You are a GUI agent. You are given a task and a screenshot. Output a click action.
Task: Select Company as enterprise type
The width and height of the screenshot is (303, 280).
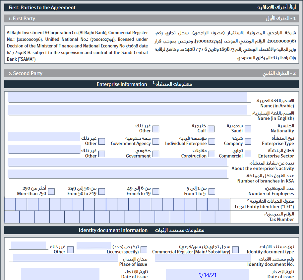[x=248, y=141]
